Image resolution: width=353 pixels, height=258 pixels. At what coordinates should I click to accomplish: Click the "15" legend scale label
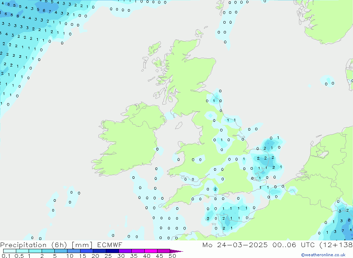pyautogui.click(x=82, y=256)
